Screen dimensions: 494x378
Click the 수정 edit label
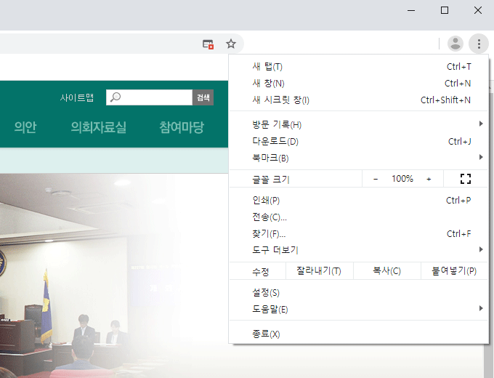coord(261,271)
